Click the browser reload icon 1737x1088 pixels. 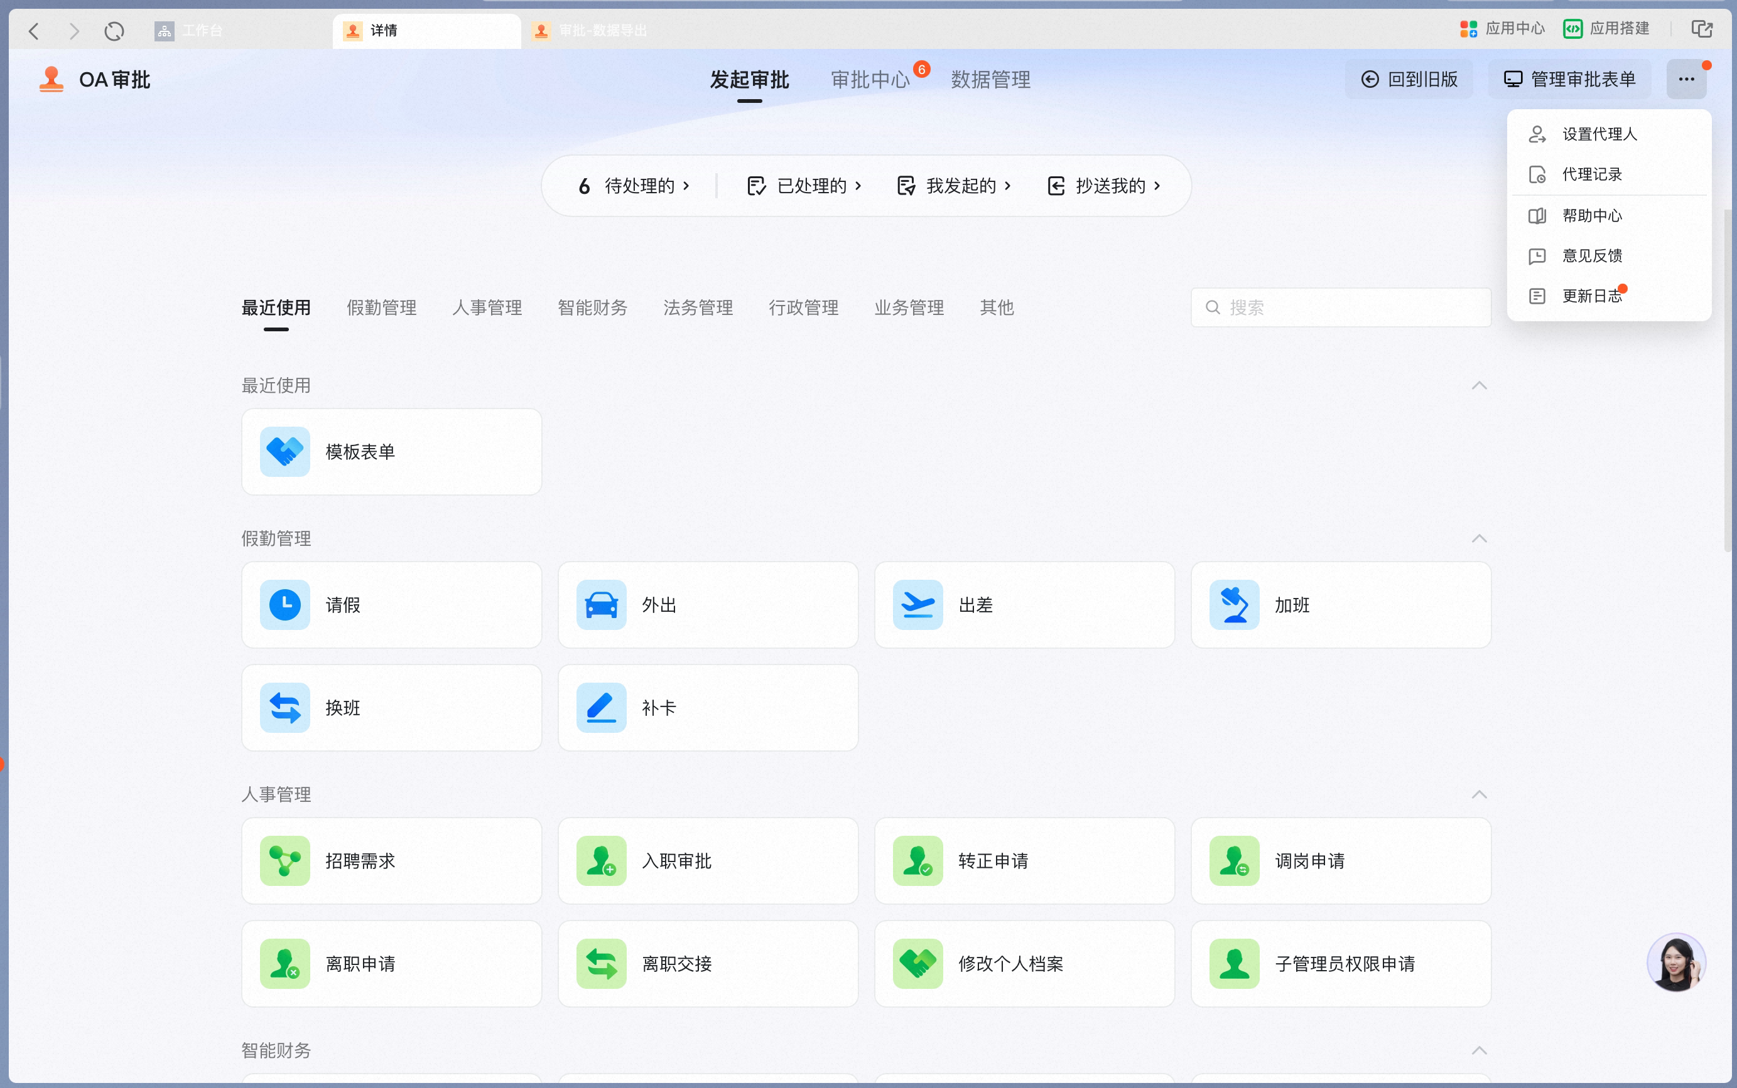click(114, 31)
